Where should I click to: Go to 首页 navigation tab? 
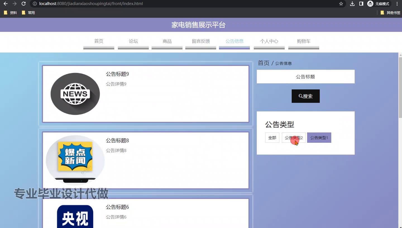pos(99,41)
